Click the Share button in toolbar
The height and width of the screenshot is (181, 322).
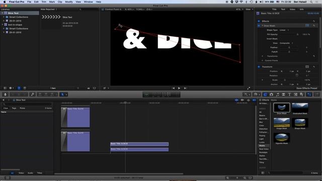coord(317,95)
